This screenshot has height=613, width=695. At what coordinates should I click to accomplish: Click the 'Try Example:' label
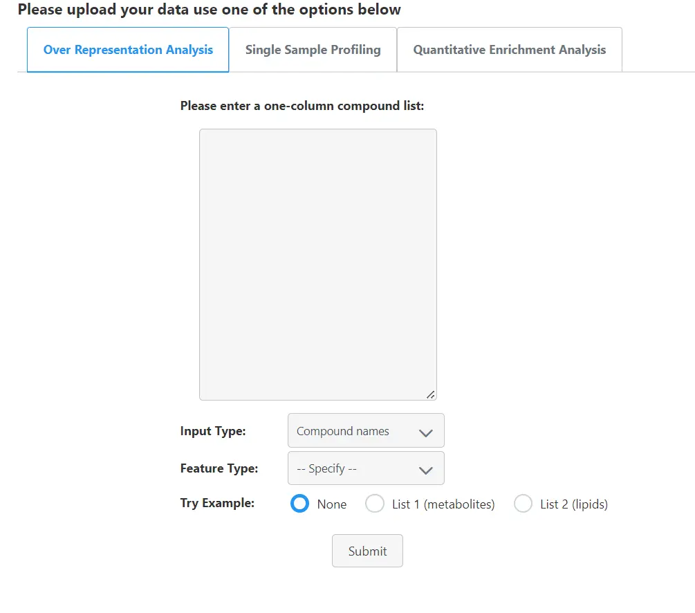[x=217, y=503]
